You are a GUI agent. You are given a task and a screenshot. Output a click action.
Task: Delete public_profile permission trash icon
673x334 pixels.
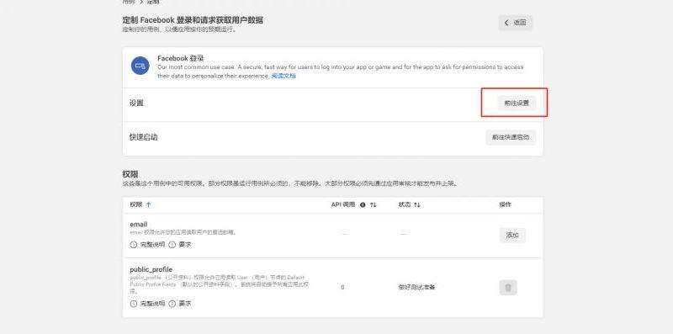coord(508,287)
